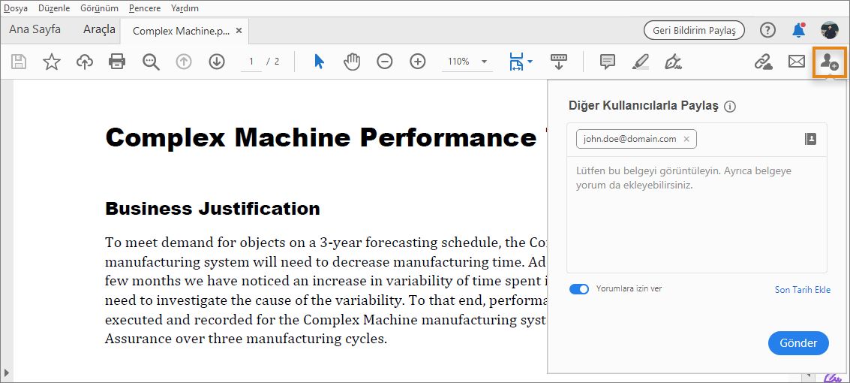Open the Dosya menu

(16, 8)
